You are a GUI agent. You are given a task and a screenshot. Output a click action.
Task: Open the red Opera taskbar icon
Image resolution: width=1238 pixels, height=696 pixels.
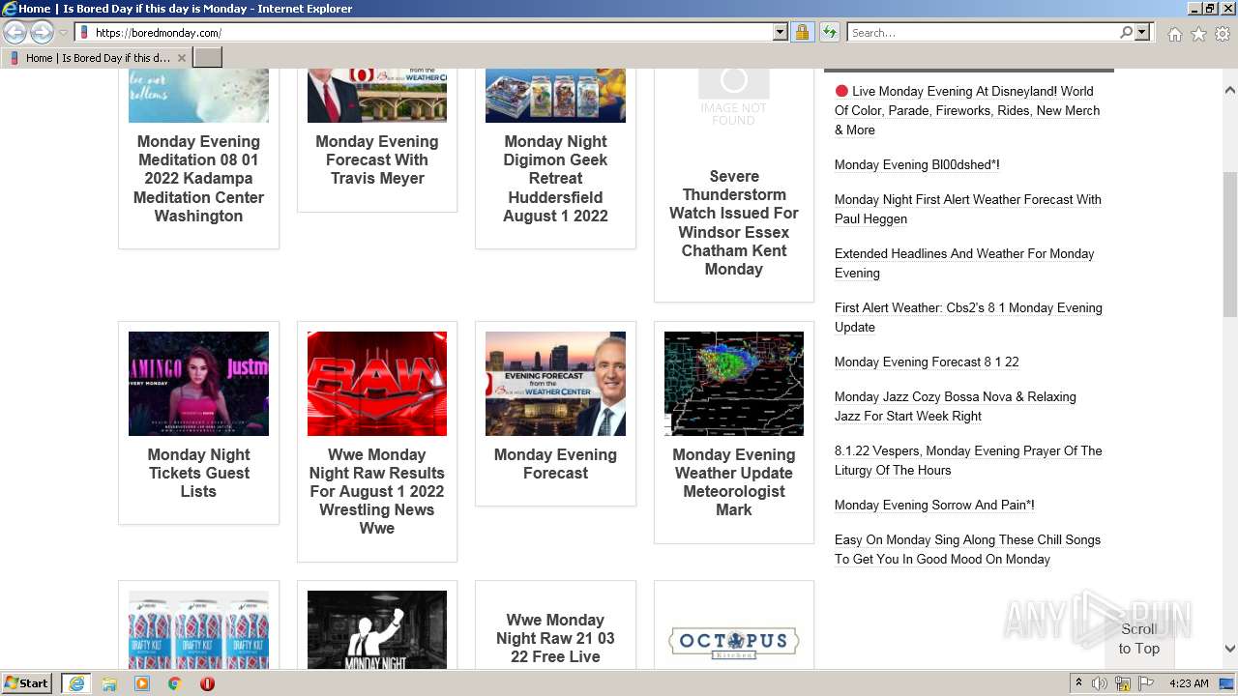[207, 683]
